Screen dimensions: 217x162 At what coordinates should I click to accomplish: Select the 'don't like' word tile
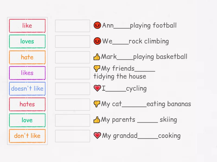(27, 136)
